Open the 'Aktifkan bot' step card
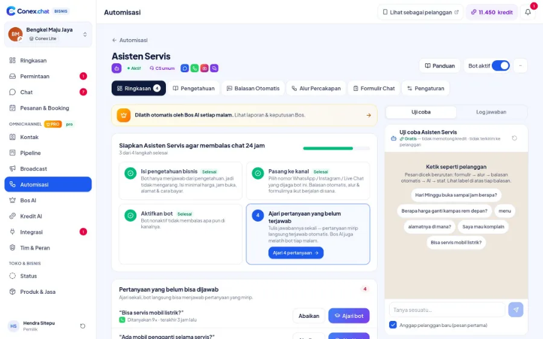 pyautogui.click(x=180, y=234)
